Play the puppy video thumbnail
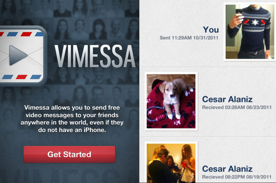 [171, 101]
